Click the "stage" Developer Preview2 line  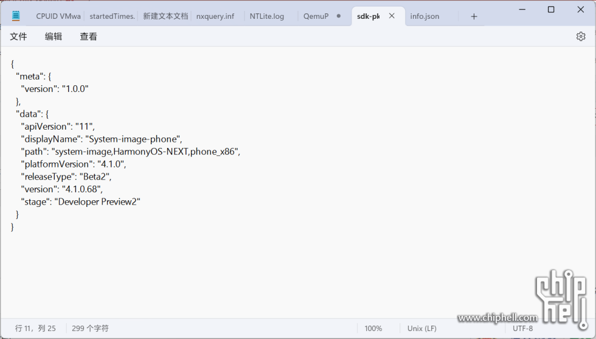pos(80,202)
